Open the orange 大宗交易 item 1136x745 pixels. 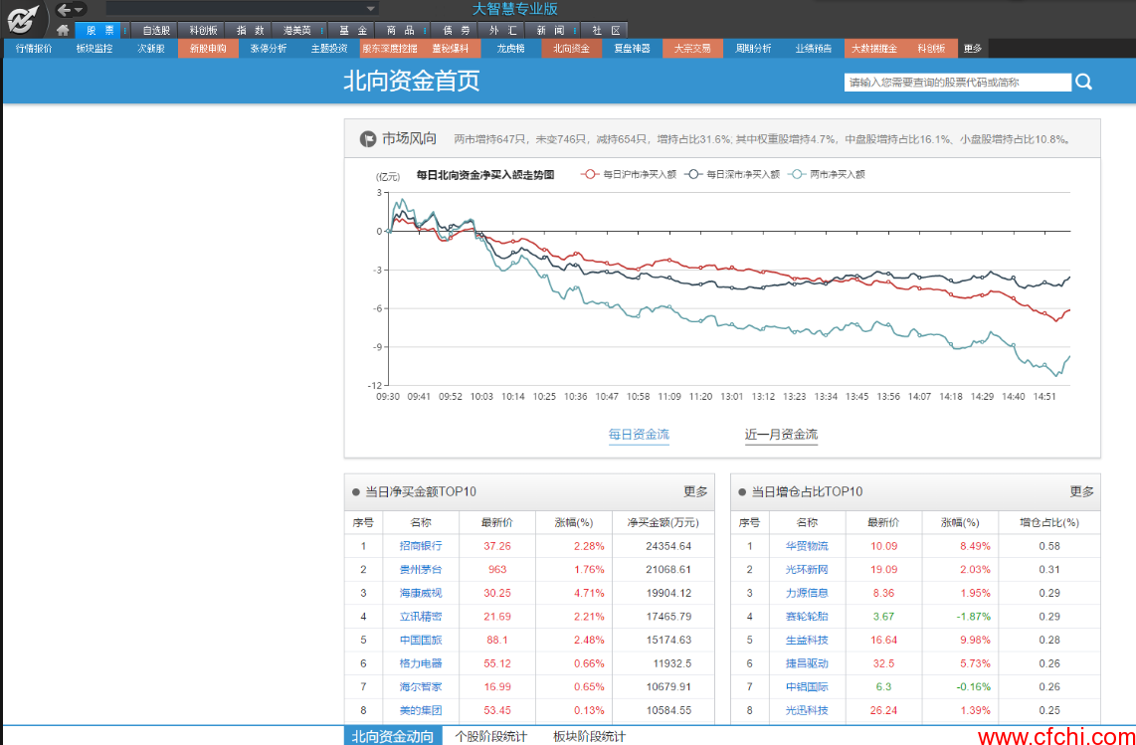692,49
